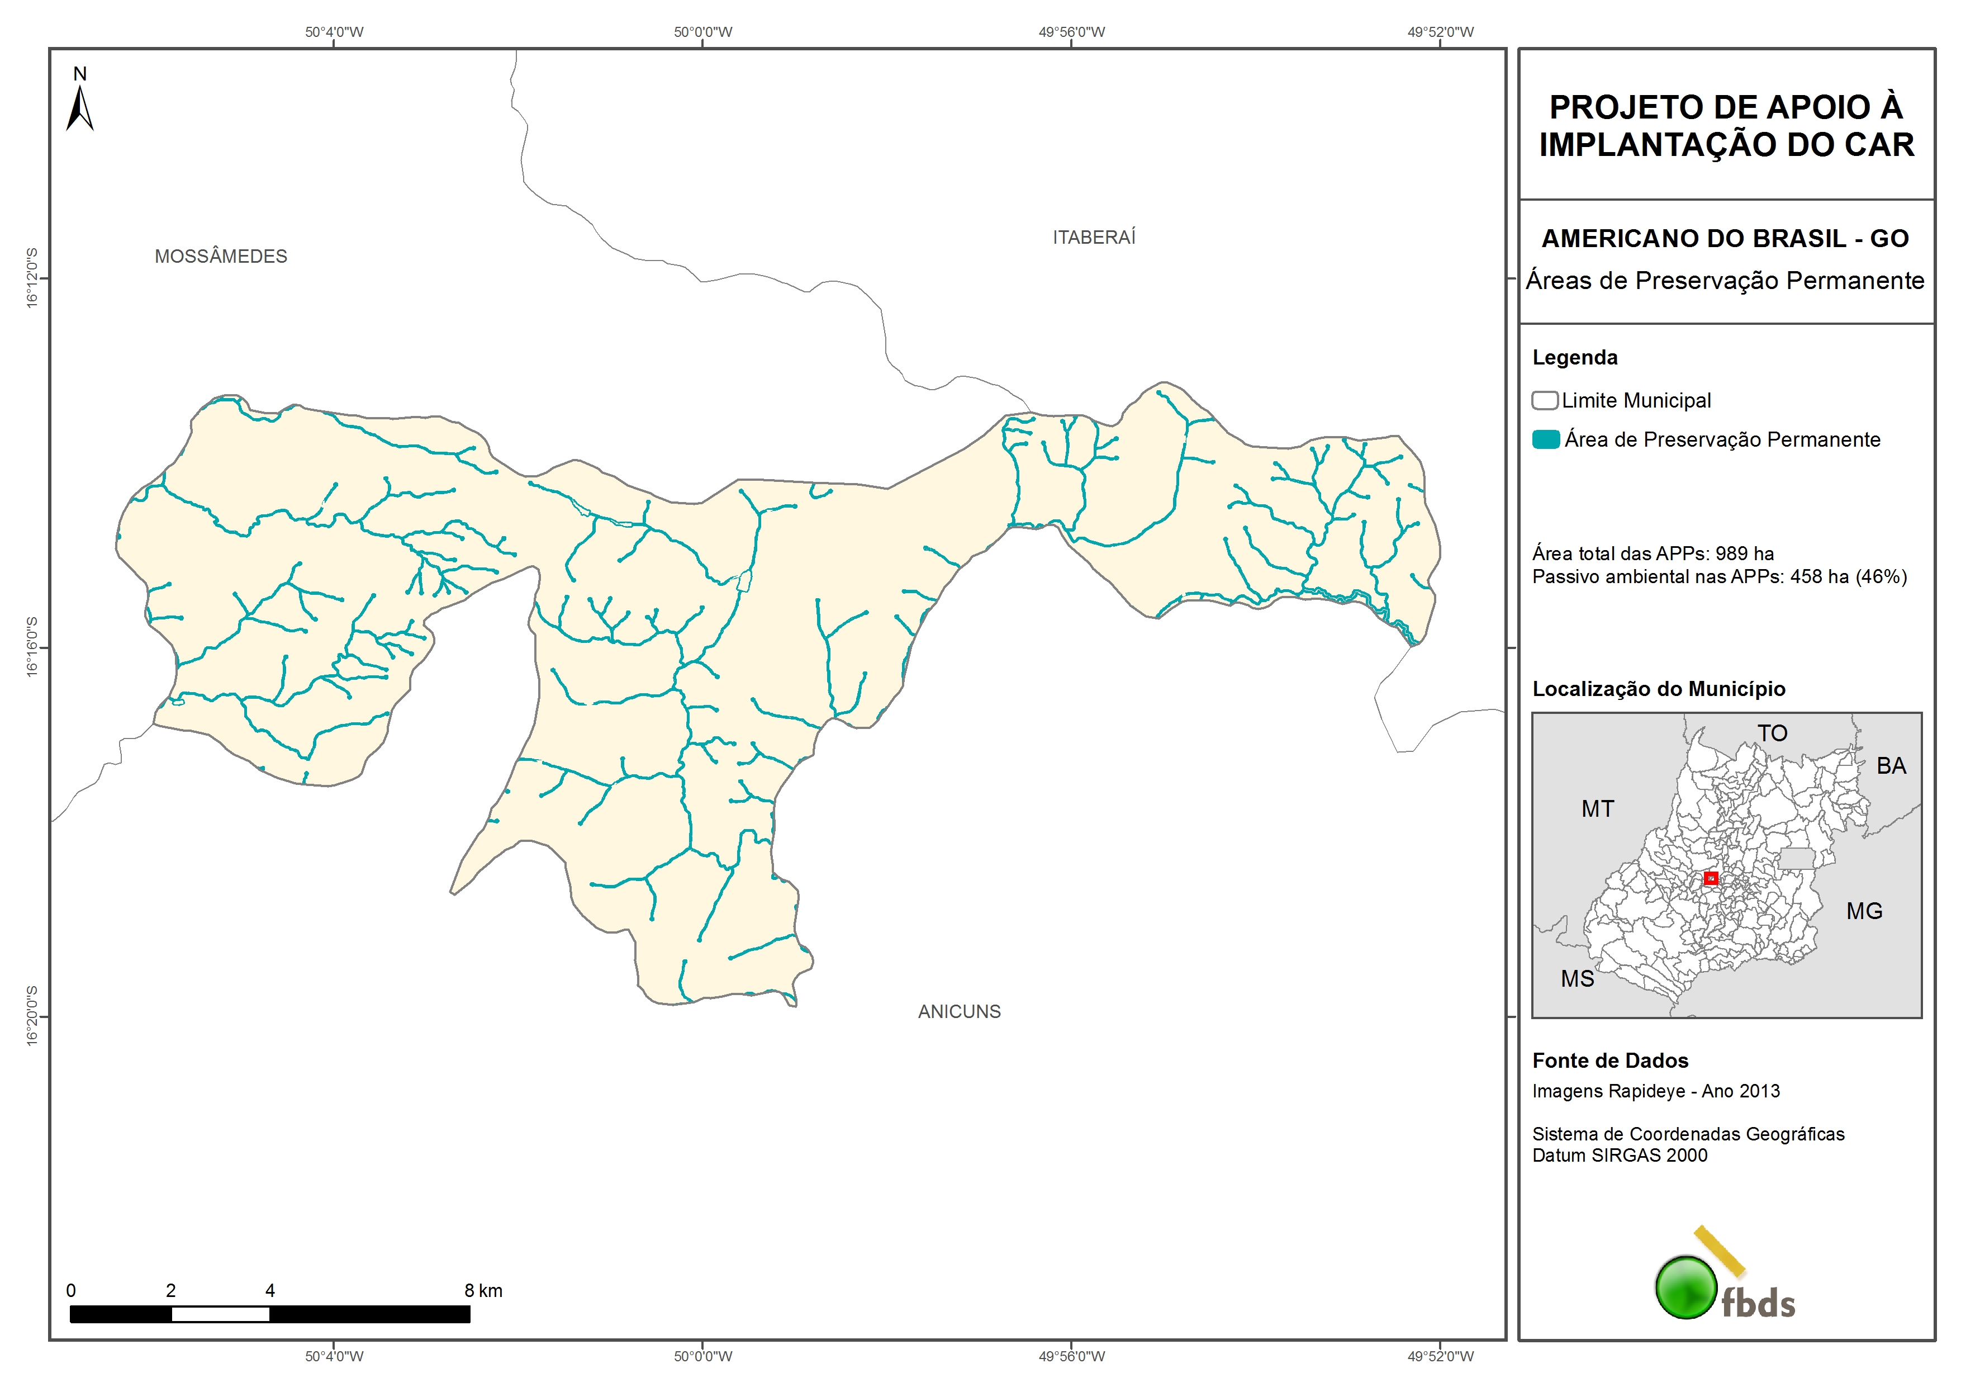Click the ITABERAÍ municipality label

1093,238
